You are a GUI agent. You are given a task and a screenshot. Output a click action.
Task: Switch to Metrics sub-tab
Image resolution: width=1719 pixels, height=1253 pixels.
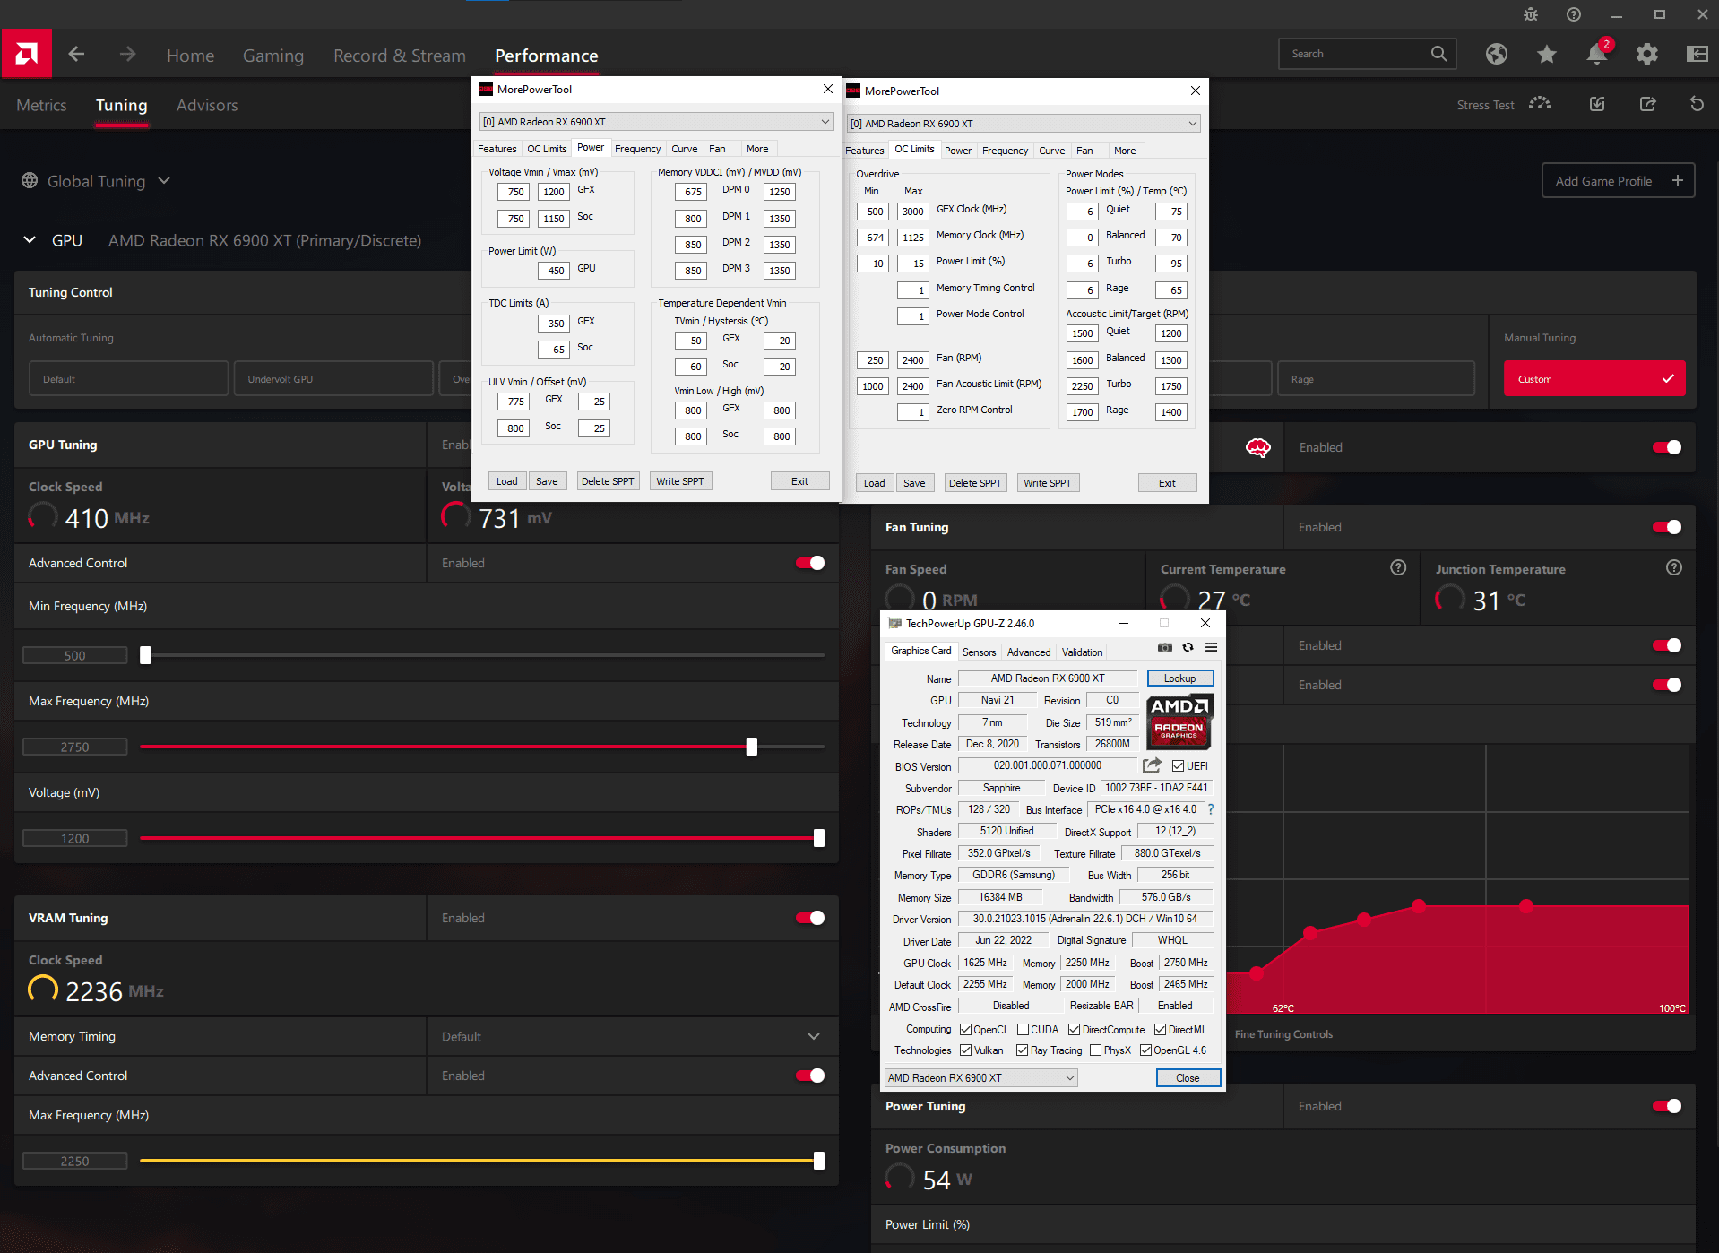41,105
